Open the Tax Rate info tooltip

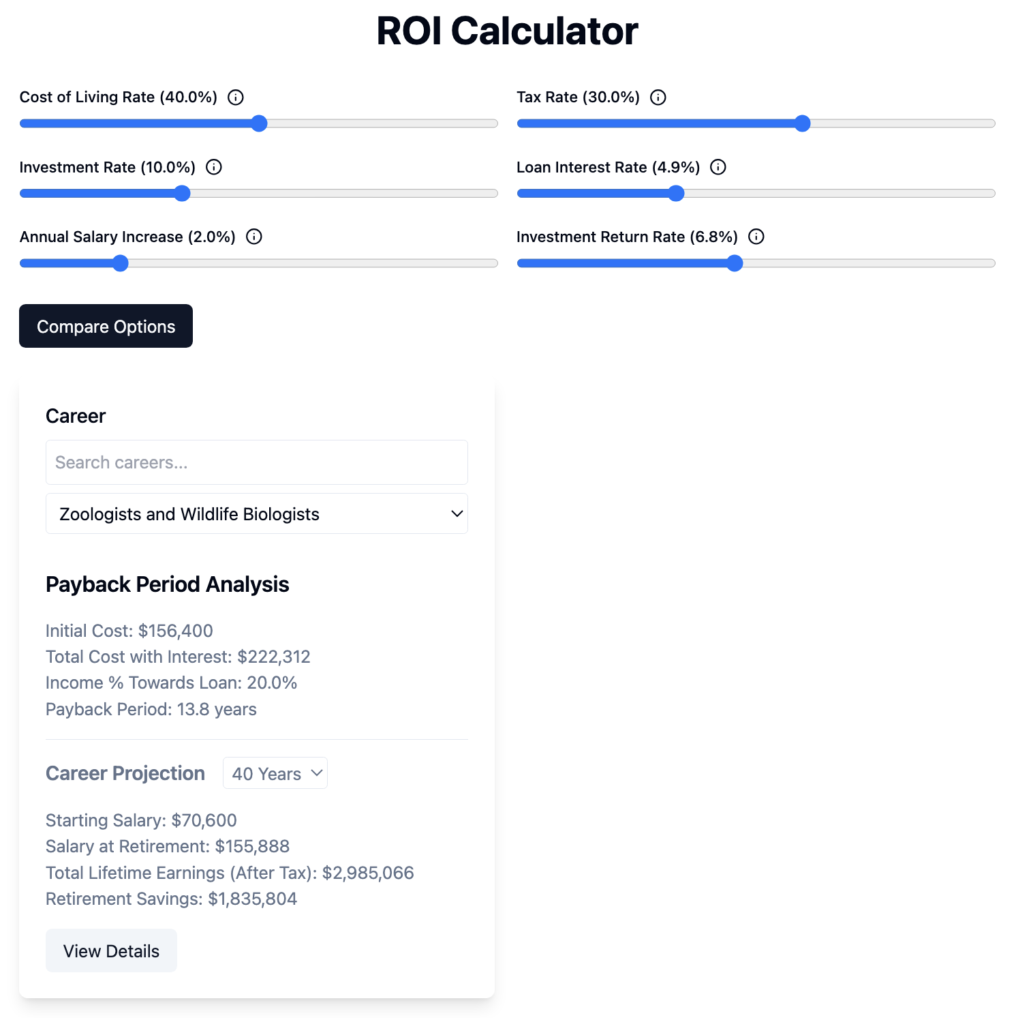click(x=658, y=97)
